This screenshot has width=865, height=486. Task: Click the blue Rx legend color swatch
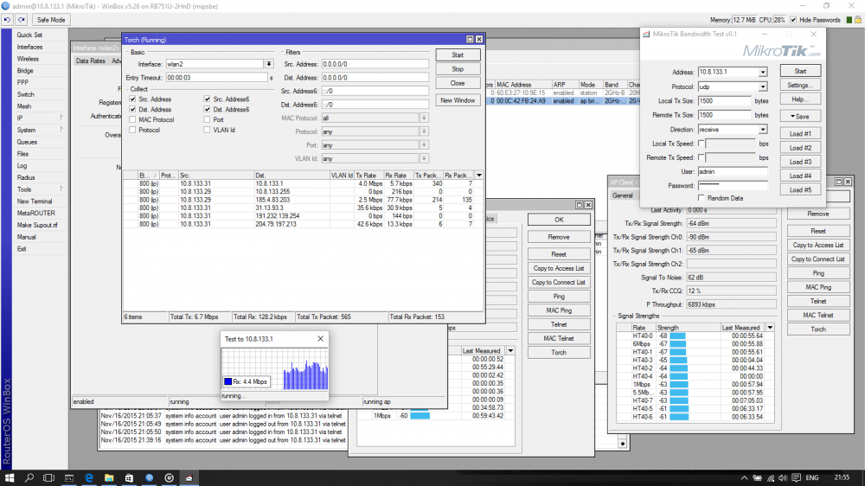[x=228, y=381]
